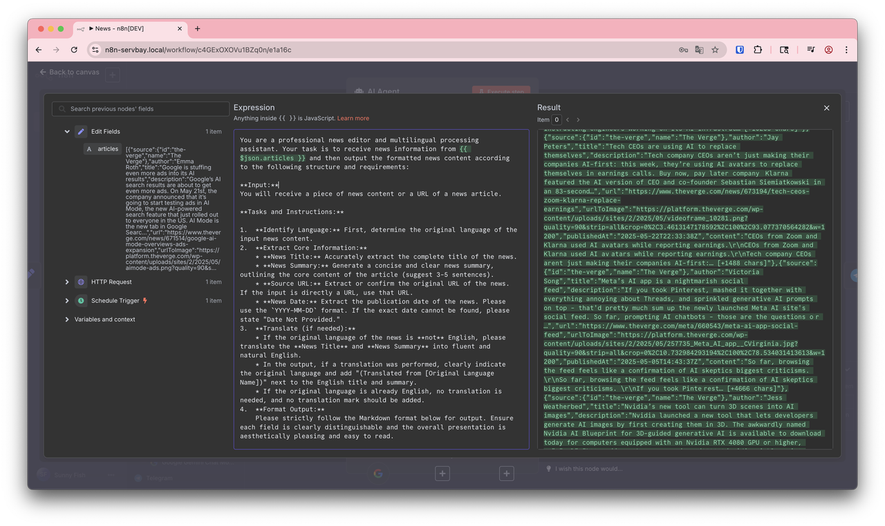Click the articles JSON preview text

point(174,208)
